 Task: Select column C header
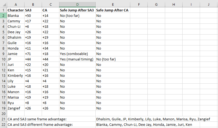(x=50, y=4)
